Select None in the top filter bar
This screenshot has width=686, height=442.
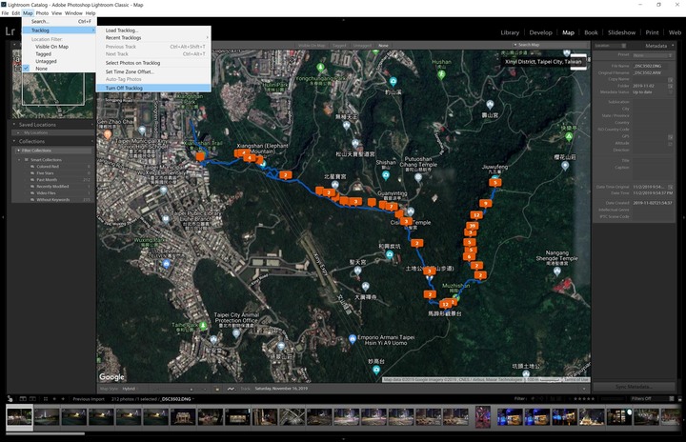pyautogui.click(x=383, y=46)
